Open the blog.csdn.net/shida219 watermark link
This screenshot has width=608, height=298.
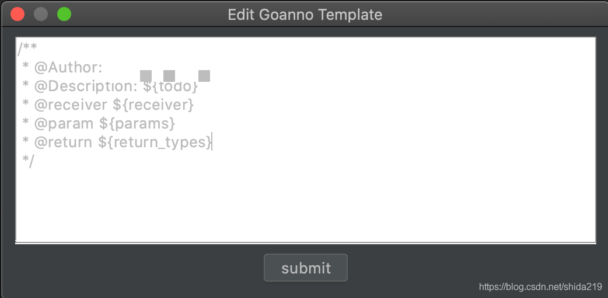pyautogui.click(x=540, y=287)
